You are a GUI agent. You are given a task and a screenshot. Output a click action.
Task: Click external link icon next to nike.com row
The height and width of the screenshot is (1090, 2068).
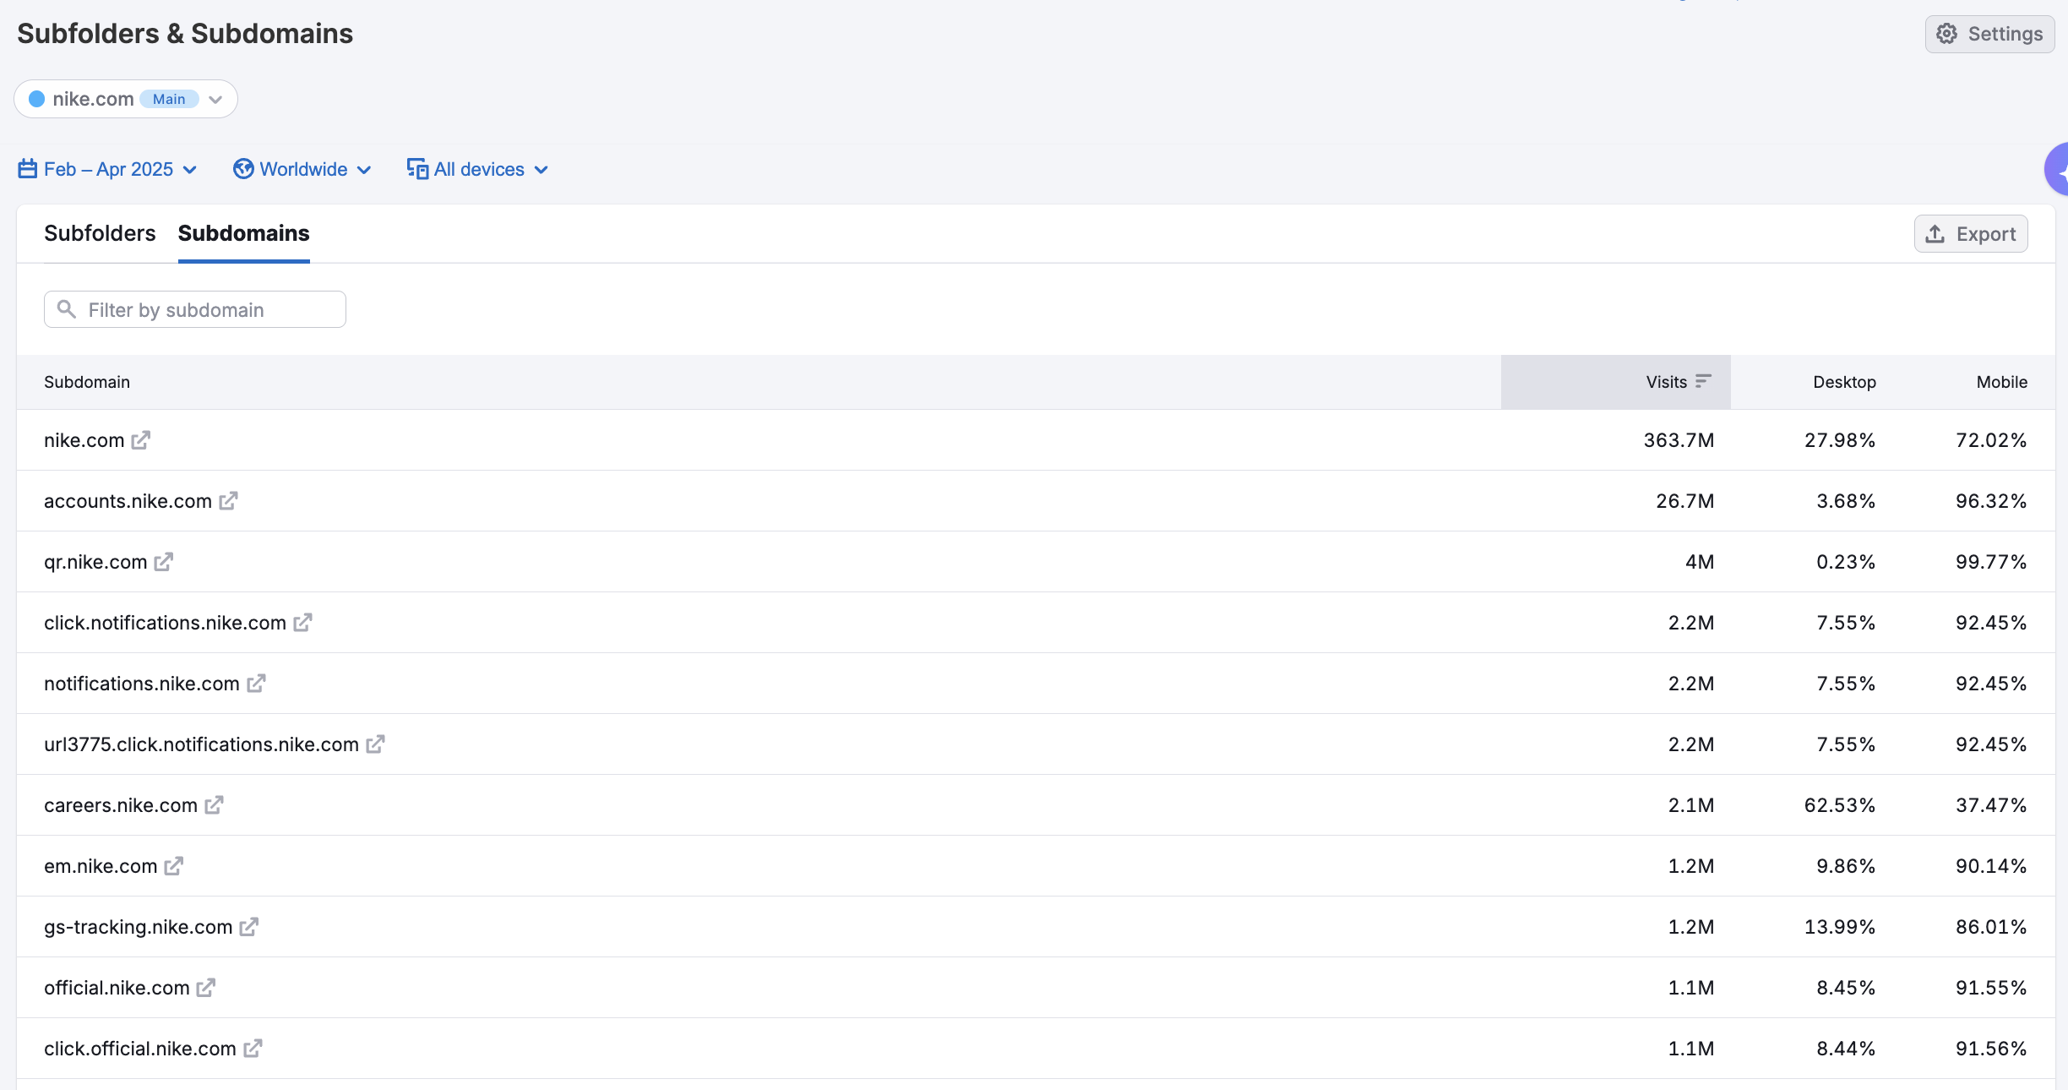click(140, 440)
